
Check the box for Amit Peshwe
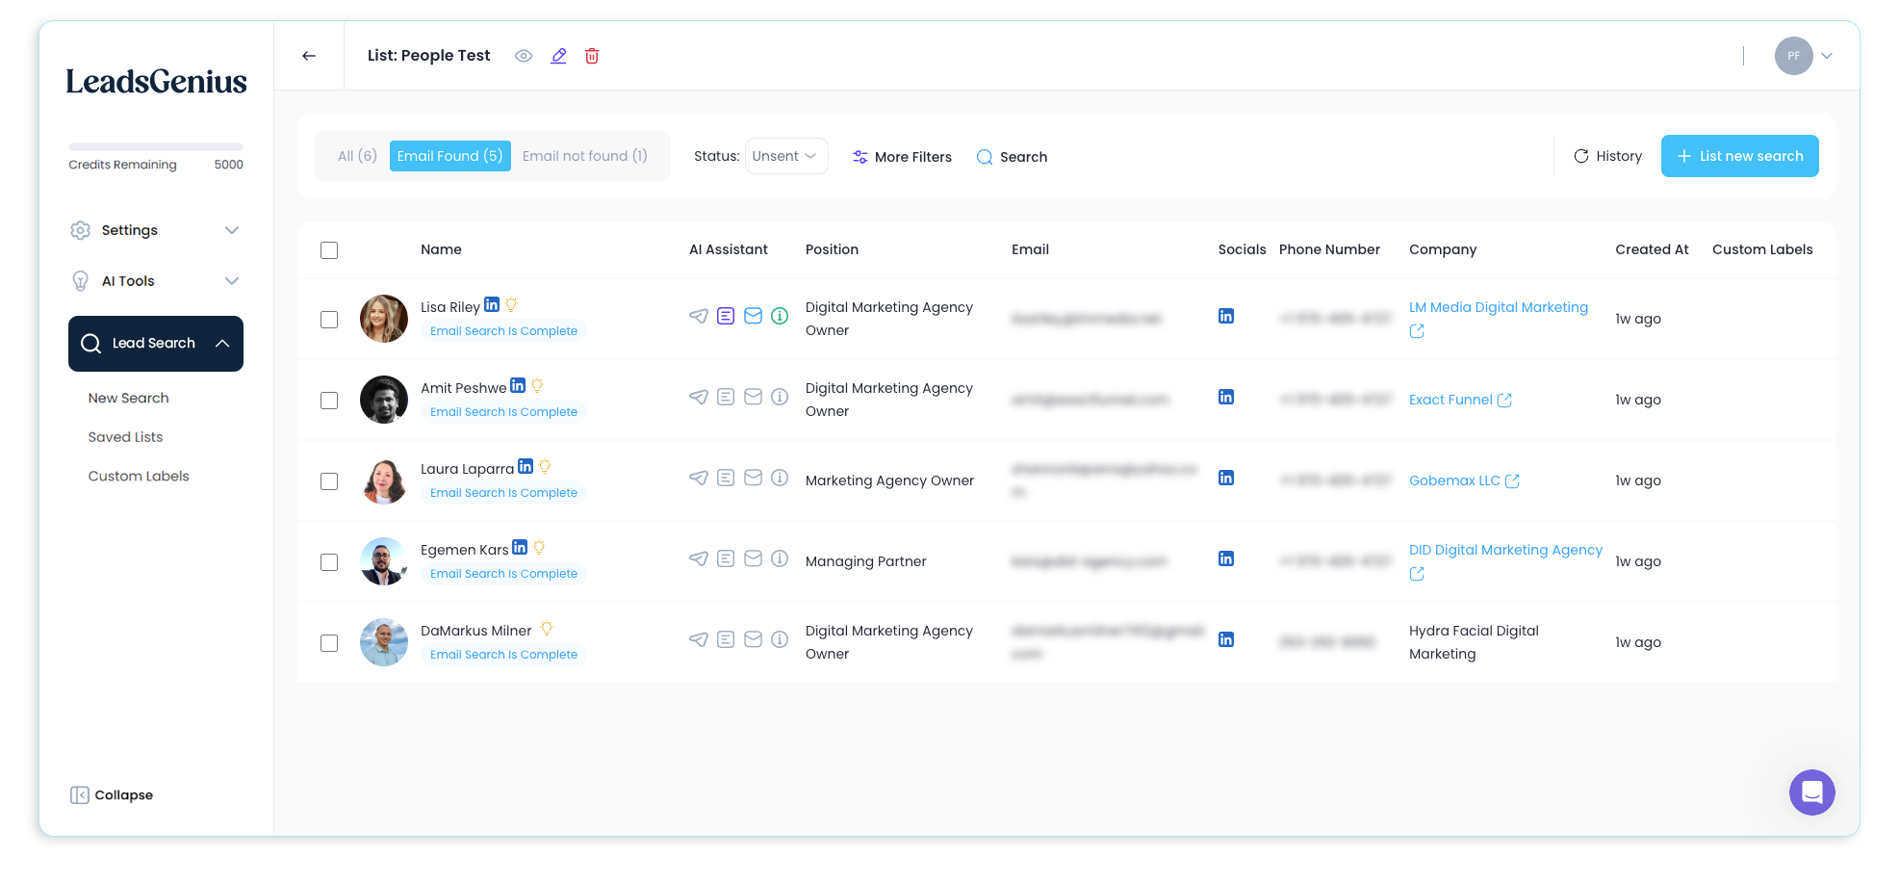click(x=329, y=401)
